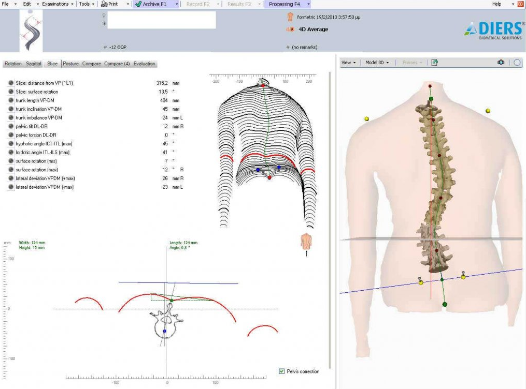Click the patient name input field
This screenshot has width=526, height=389.
coord(161,20)
